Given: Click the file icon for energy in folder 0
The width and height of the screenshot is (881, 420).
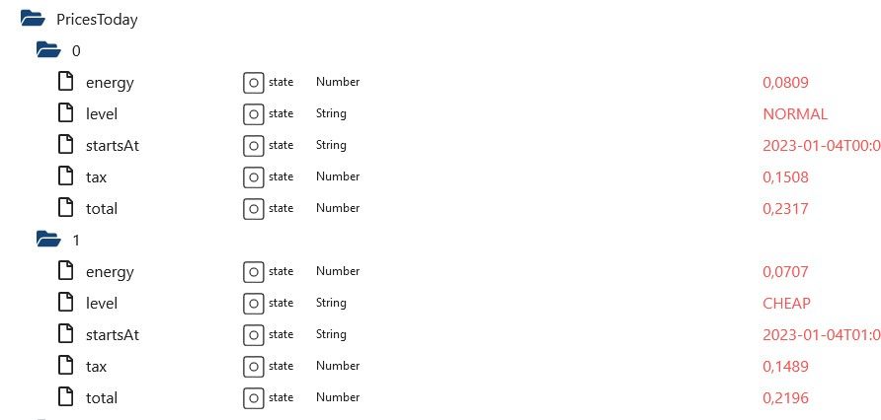Looking at the screenshot, I should [x=66, y=82].
